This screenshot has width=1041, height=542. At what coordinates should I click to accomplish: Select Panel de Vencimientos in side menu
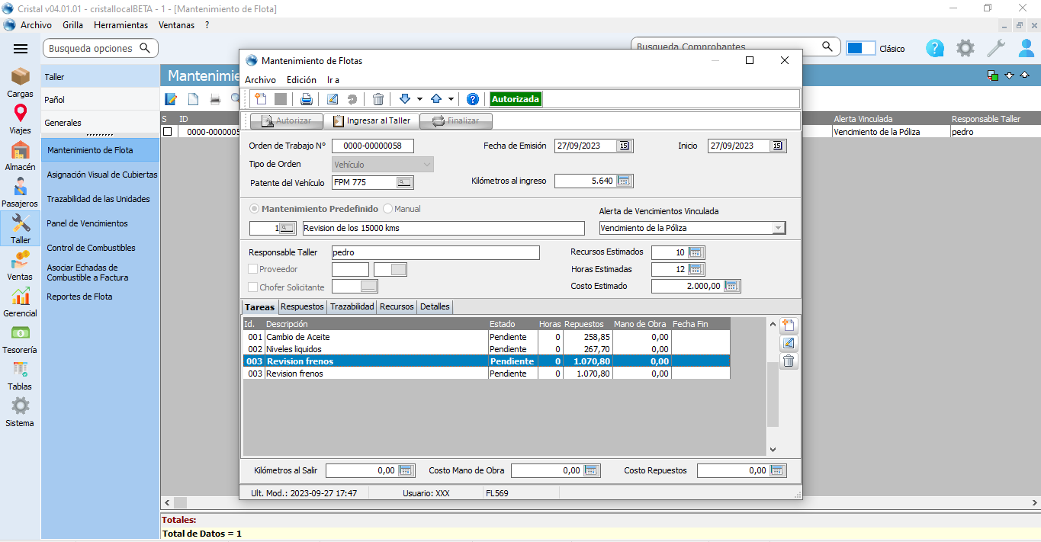click(87, 223)
